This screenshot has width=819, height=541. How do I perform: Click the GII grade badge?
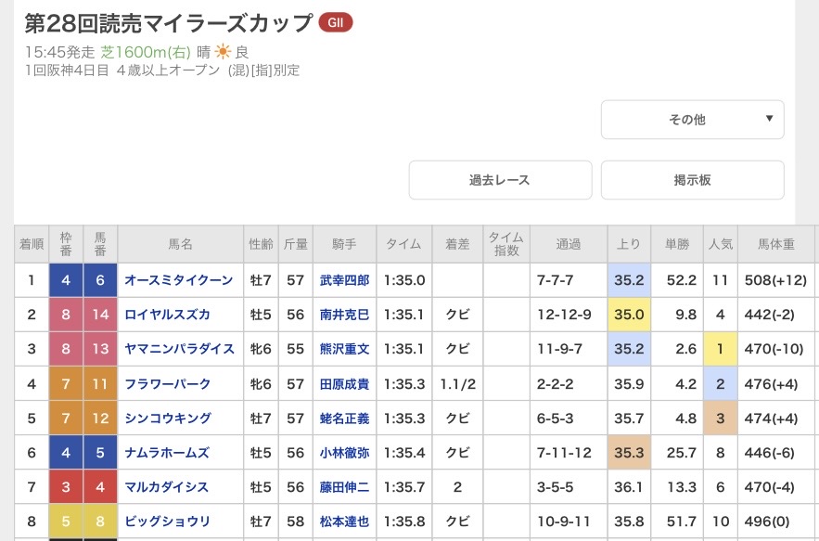pyautogui.click(x=335, y=23)
